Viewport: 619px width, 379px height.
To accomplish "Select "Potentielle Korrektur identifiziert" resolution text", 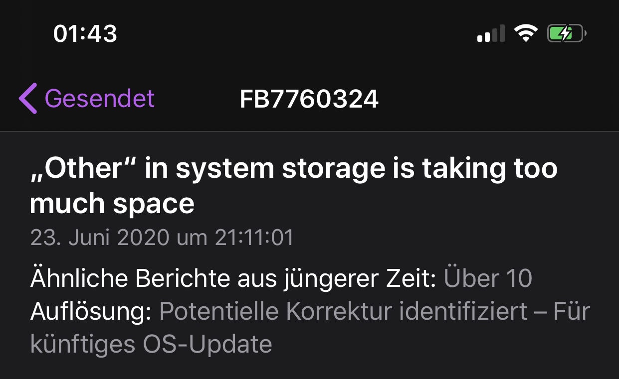I will click(343, 312).
